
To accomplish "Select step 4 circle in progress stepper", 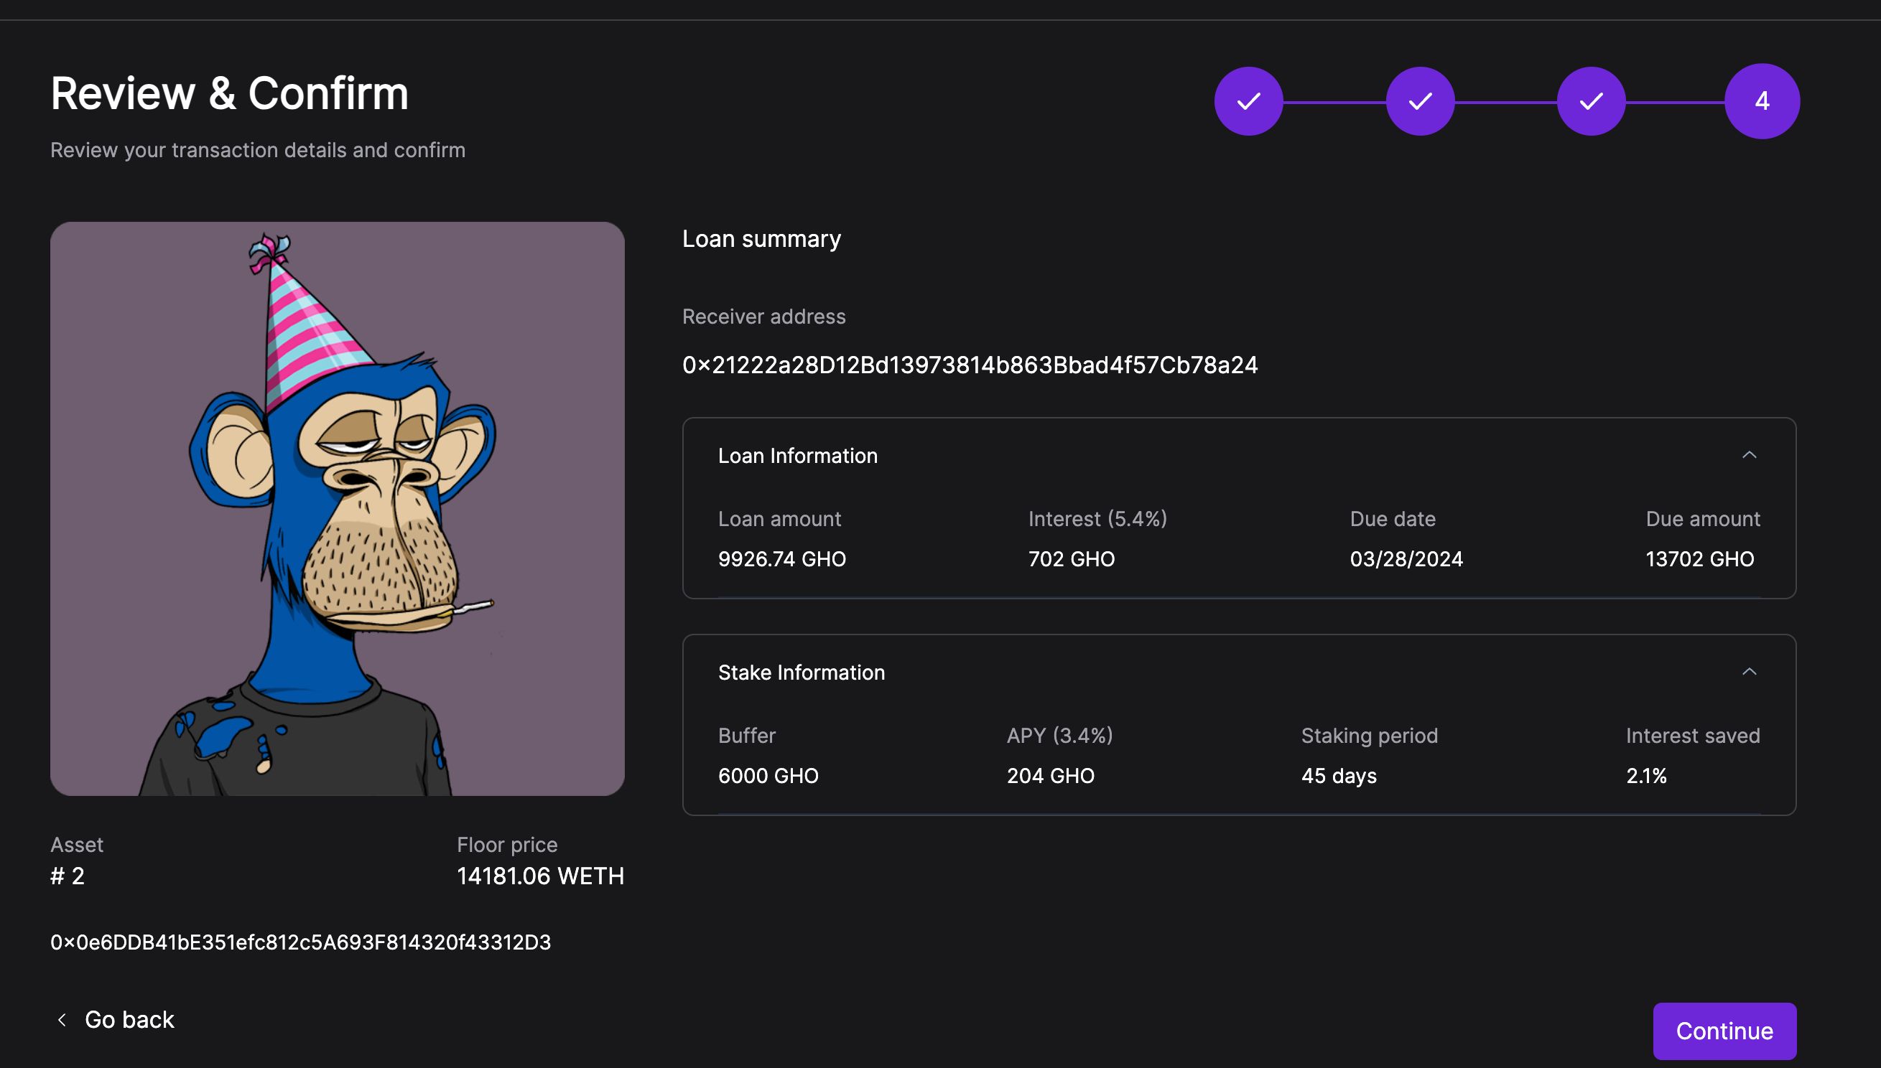I will [1762, 101].
